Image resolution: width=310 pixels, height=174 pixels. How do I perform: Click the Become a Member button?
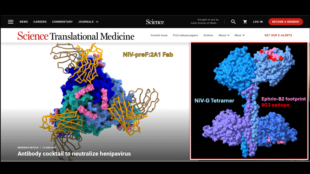285,22
